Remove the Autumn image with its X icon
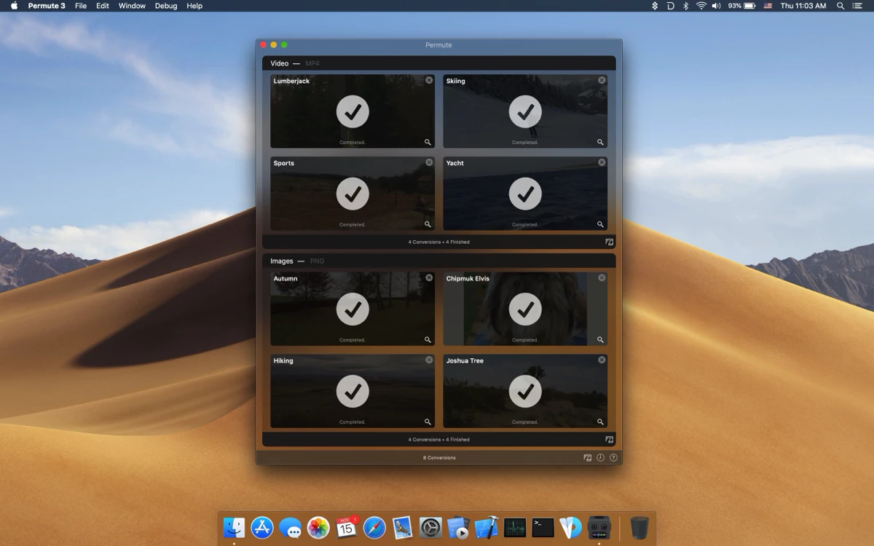 coord(429,277)
